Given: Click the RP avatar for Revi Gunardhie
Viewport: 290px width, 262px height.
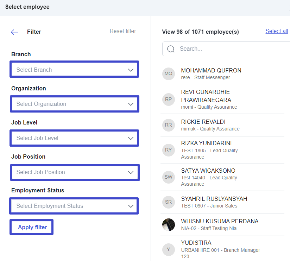Looking at the screenshot, I should (169, 100).
